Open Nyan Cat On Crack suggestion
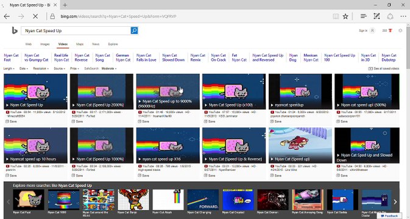Screen dimensions: 410x219 point(218,57)
